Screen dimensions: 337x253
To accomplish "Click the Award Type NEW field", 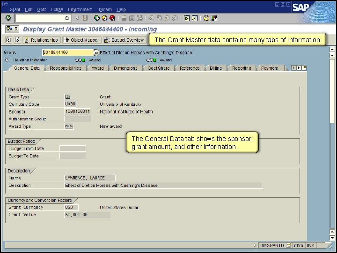I will [x=69, y=126].
